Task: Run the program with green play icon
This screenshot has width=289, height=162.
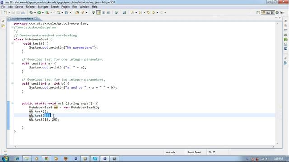Action: pyautogui.click(x=39, y=13)
